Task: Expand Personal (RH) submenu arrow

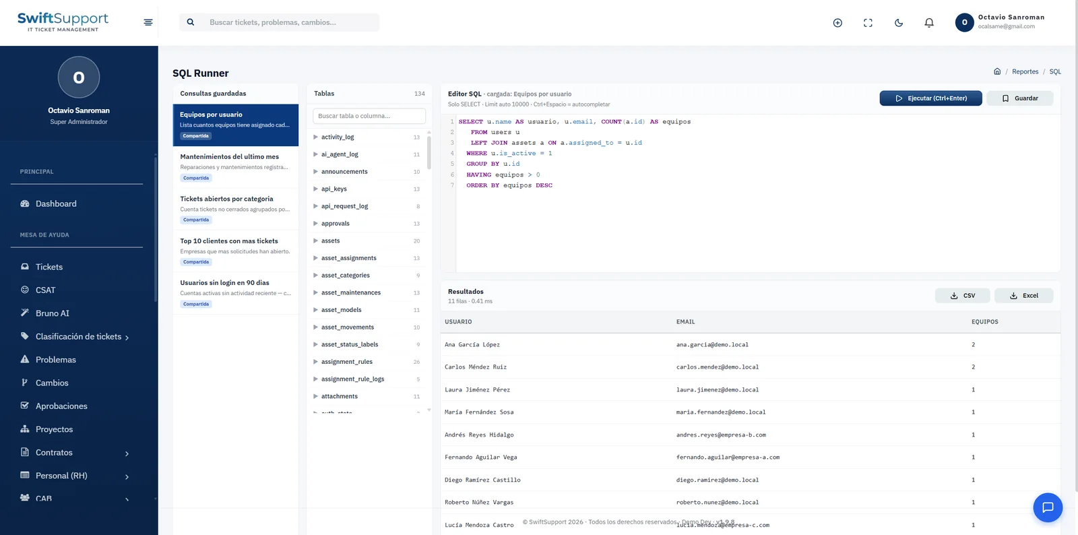Action: pos(127,476)
